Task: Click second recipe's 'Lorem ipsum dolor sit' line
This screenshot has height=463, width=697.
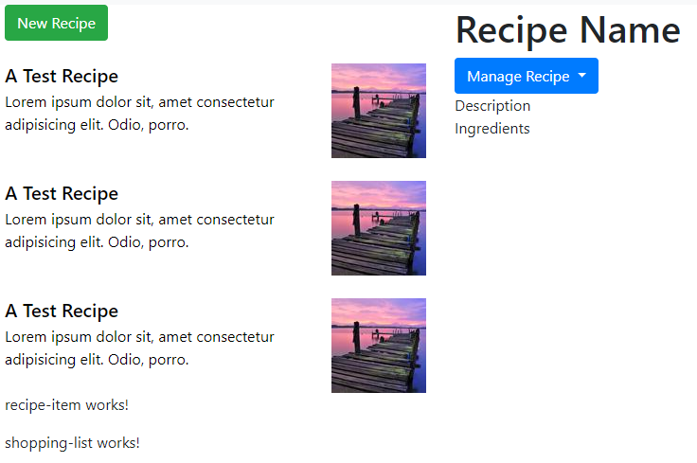Action: (x=139, y=219)
